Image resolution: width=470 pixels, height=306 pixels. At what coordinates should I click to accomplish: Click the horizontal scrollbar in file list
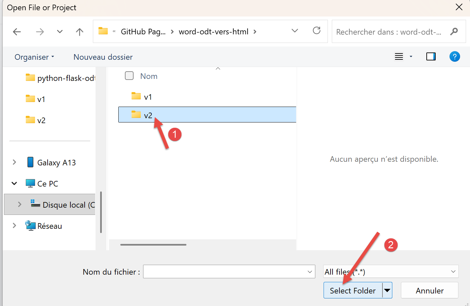[153, 245]
